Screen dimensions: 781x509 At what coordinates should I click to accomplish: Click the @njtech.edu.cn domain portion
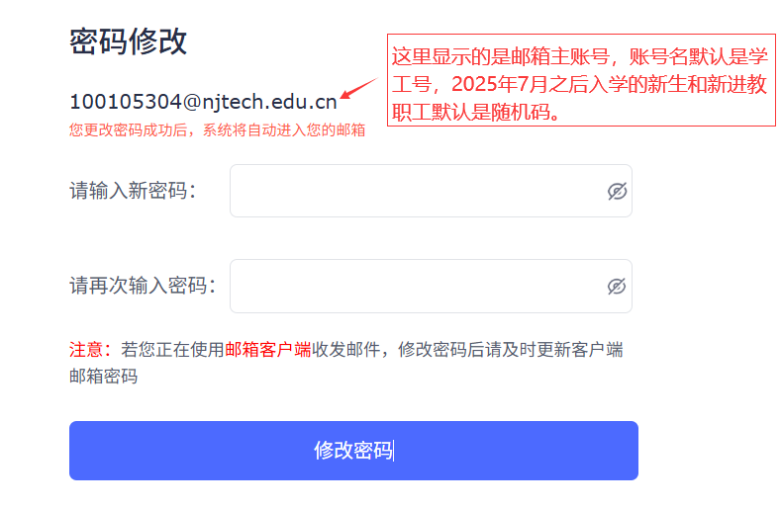[260, 102]
